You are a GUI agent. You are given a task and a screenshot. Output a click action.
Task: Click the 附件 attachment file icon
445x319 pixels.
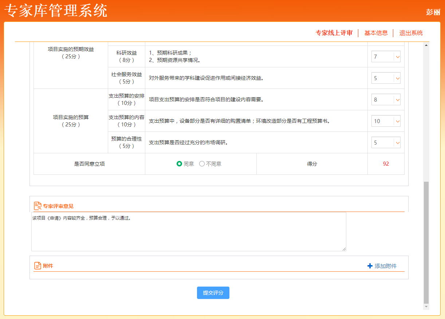tap(37, 266)
